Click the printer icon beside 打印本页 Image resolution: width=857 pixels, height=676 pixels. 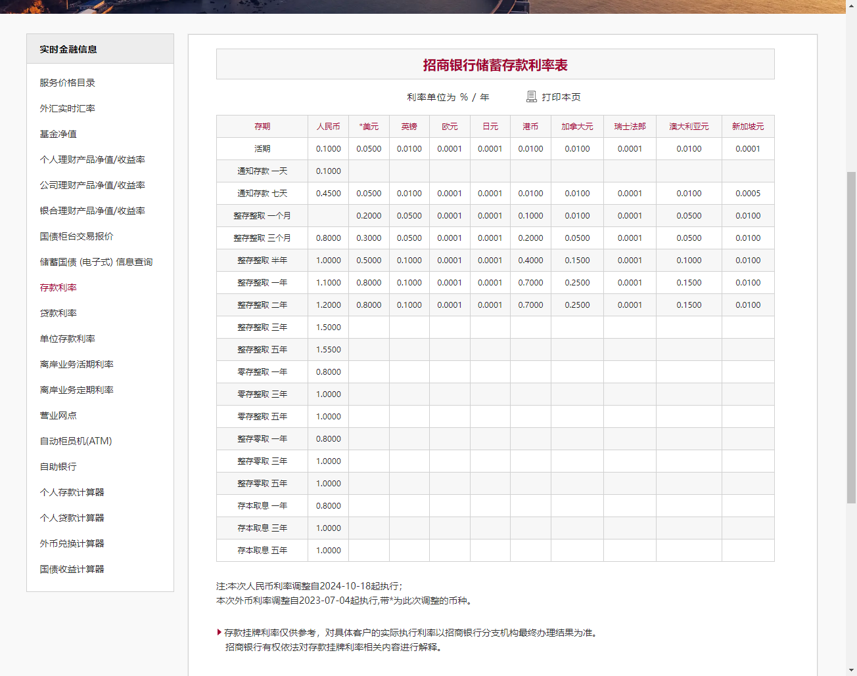(x=532, y=97)
